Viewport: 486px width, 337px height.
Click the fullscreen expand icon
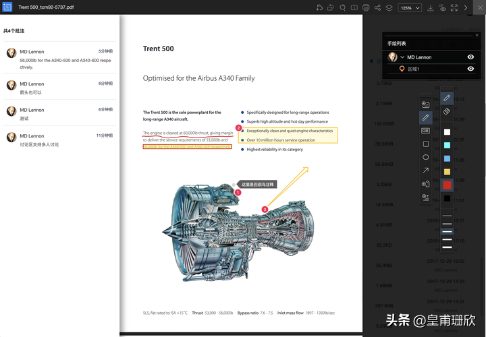click(x=454, y=7)
